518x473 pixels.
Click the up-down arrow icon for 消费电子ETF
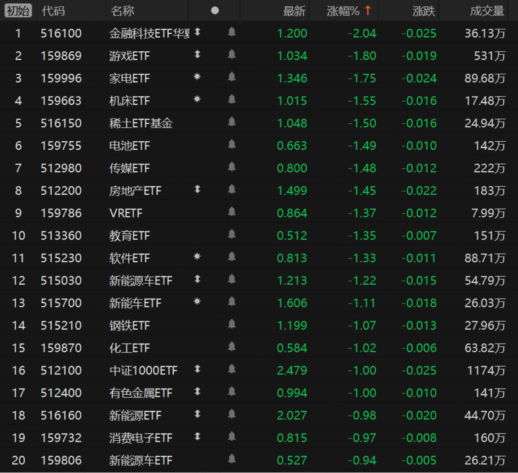point(198,437)
